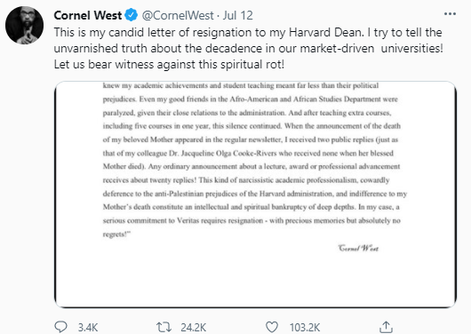471x334 pixels.
Task: Retweet this post using the retweet icon
Action: (x=164, y=327)
